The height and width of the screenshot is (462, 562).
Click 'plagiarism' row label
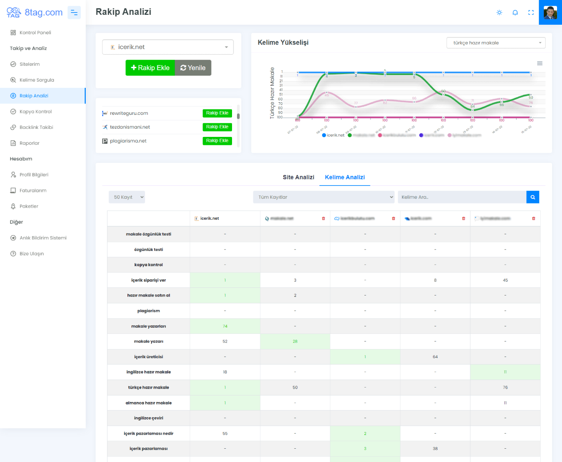(x=149, y=311)
